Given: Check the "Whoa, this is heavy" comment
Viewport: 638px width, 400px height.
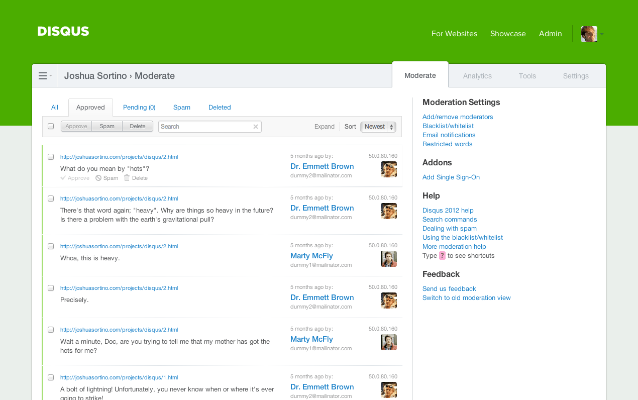Looking at the screenshot, I should coord(51,246).
